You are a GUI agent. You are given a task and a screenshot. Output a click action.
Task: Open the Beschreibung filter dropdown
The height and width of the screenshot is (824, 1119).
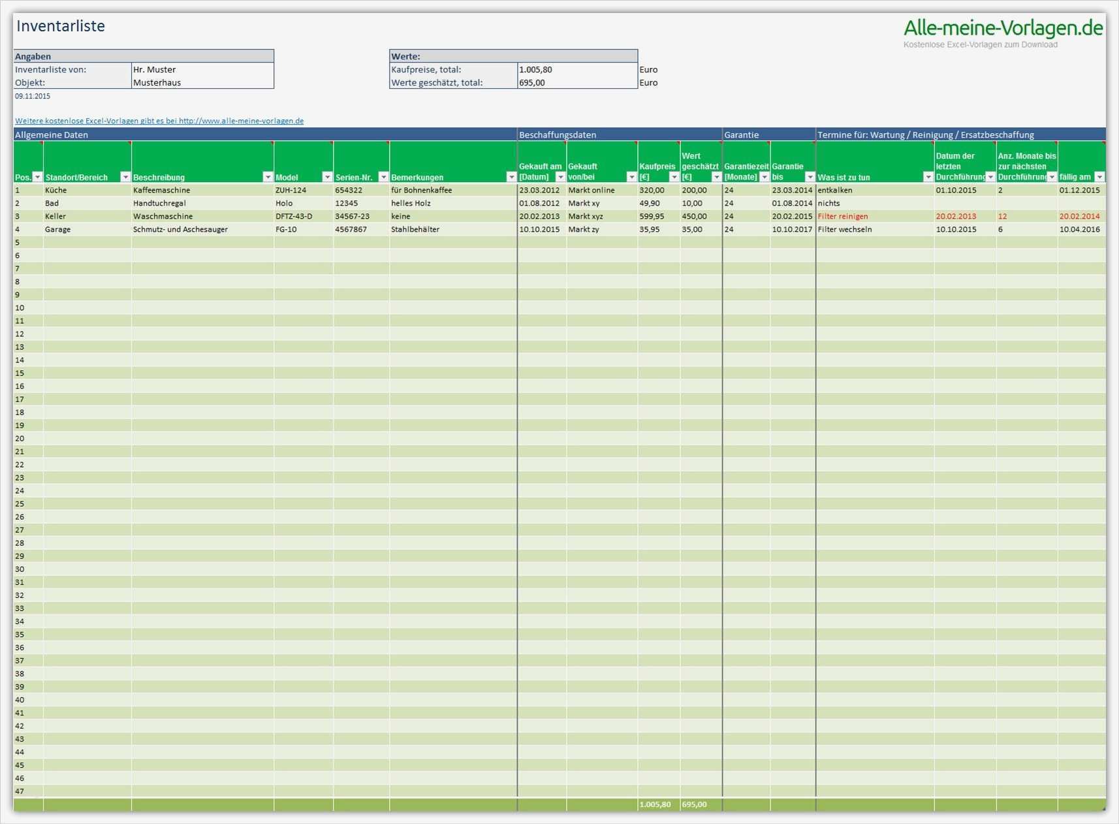tap(267, 177)
